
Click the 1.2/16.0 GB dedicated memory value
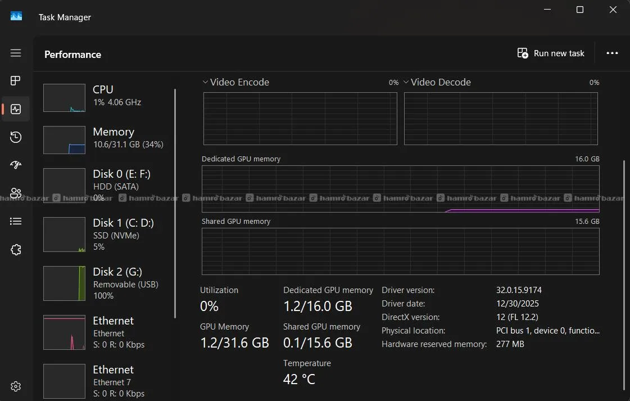(318, 307)
